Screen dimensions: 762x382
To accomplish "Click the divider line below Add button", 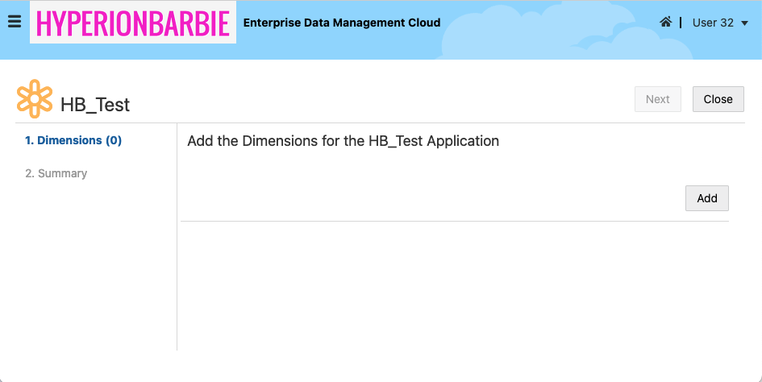I will click(454, 221).
